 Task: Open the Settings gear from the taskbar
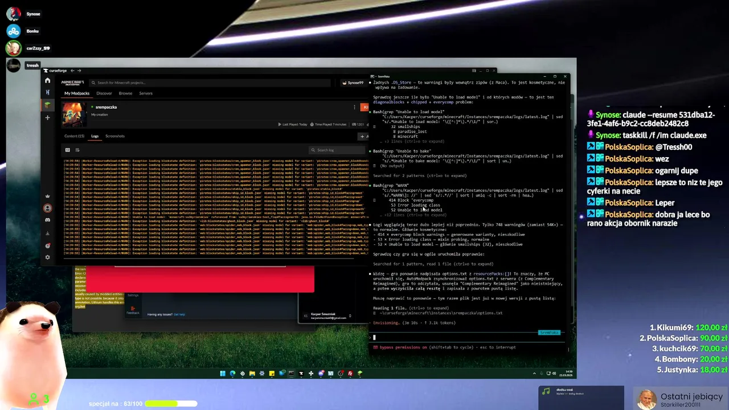(262, 374)
